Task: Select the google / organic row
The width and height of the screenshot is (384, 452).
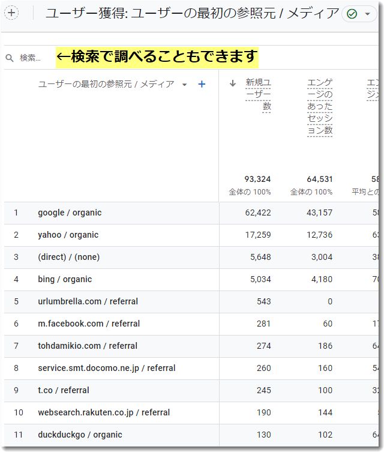Action: point(70,212)
